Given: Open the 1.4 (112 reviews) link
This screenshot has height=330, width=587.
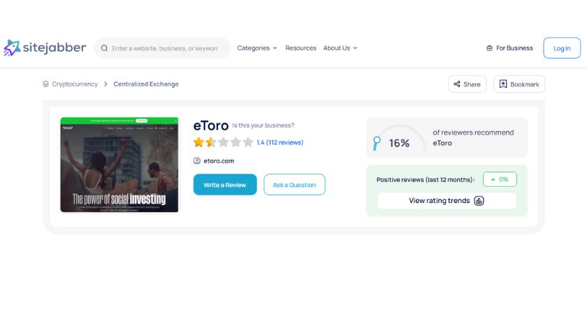Looking at the screenshot, I should 280,142.
